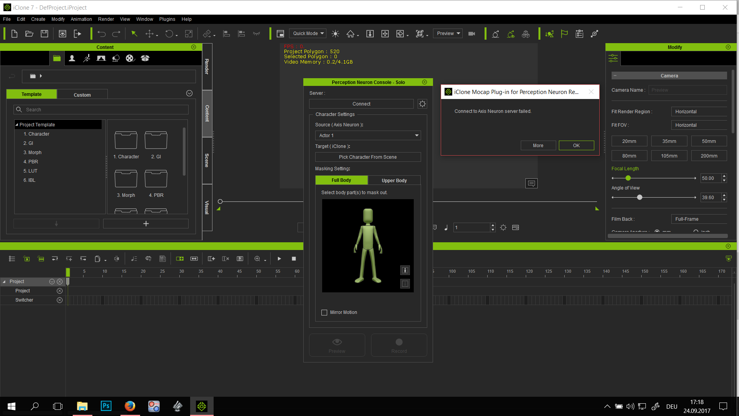Click OK to dismiss server error

click(x=577, y=146)
